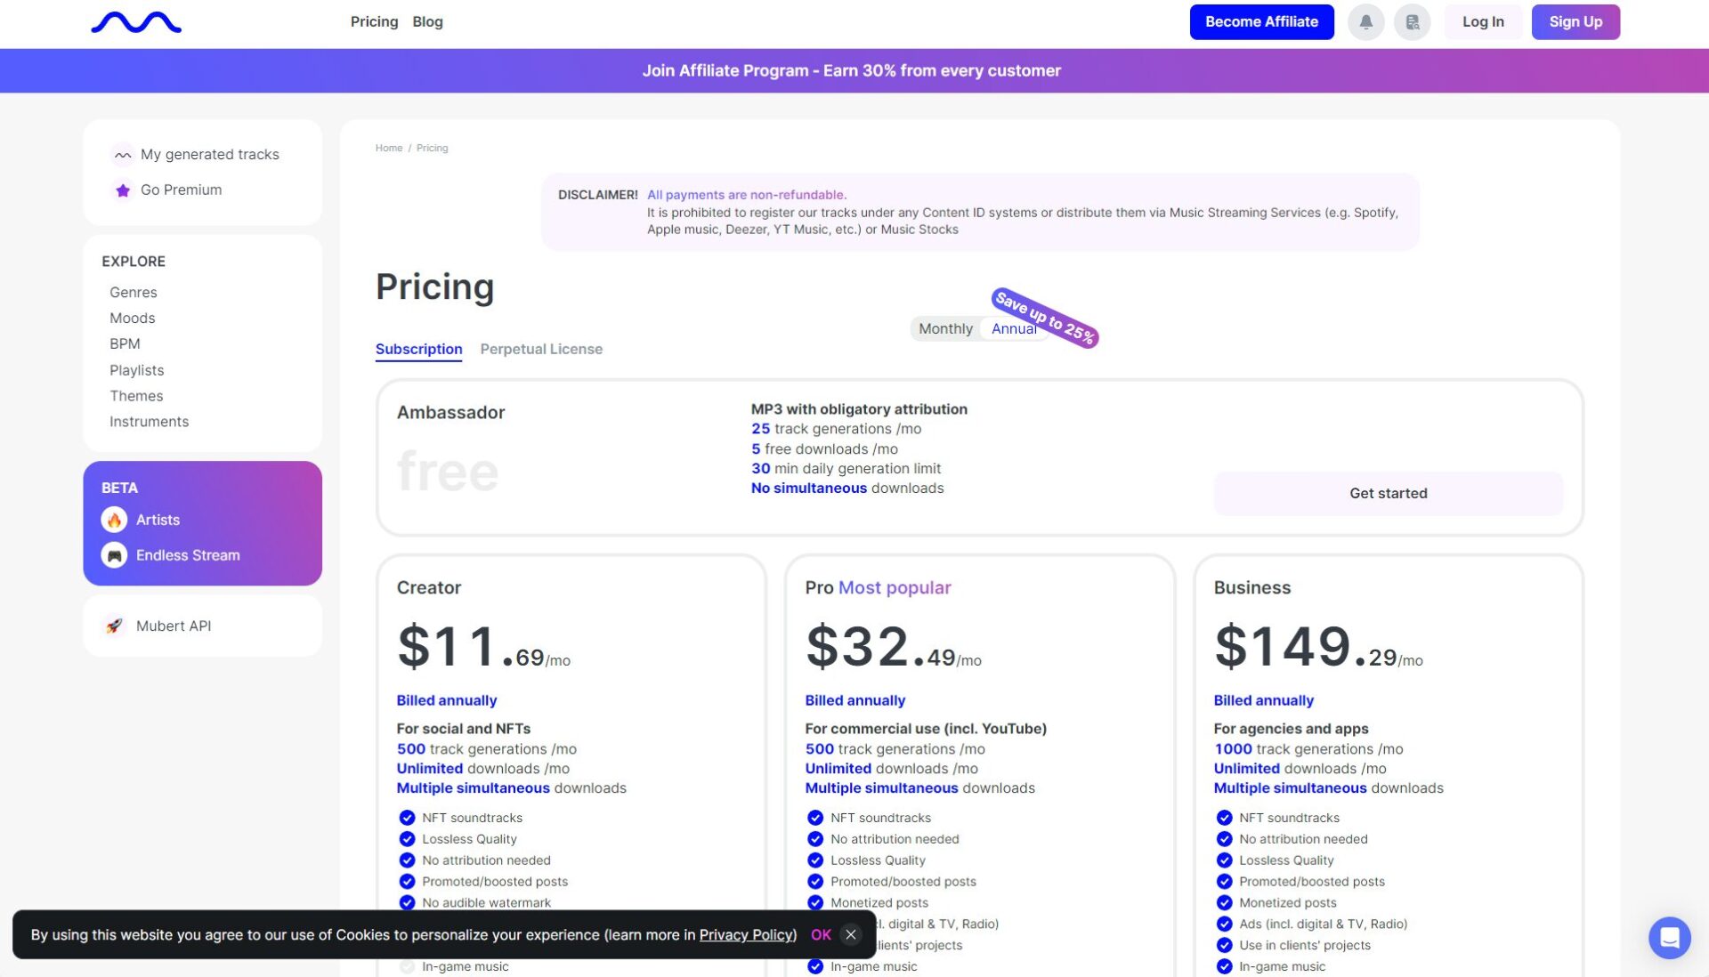Select the Subscription tab
This screenshot has width=1709, height=977.
(418, 349)
